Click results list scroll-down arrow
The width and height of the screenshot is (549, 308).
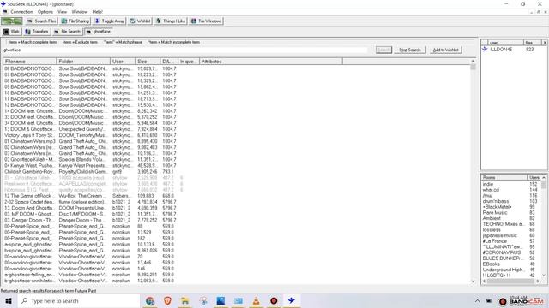click(x=473, y=281)
